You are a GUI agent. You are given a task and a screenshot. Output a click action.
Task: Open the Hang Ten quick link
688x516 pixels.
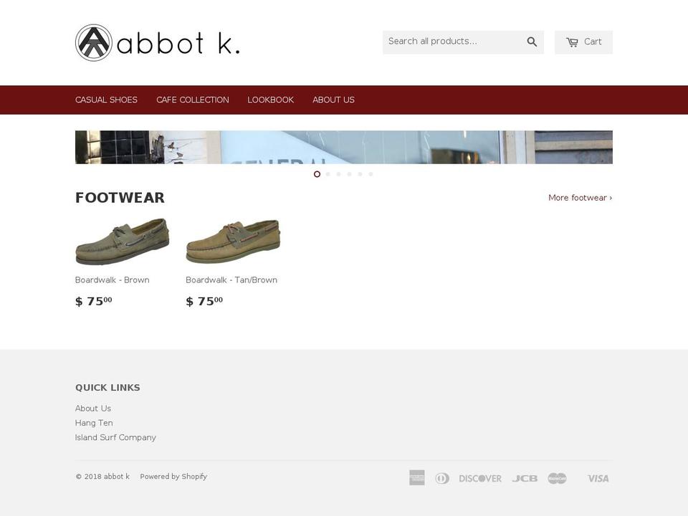pos(94,423)
